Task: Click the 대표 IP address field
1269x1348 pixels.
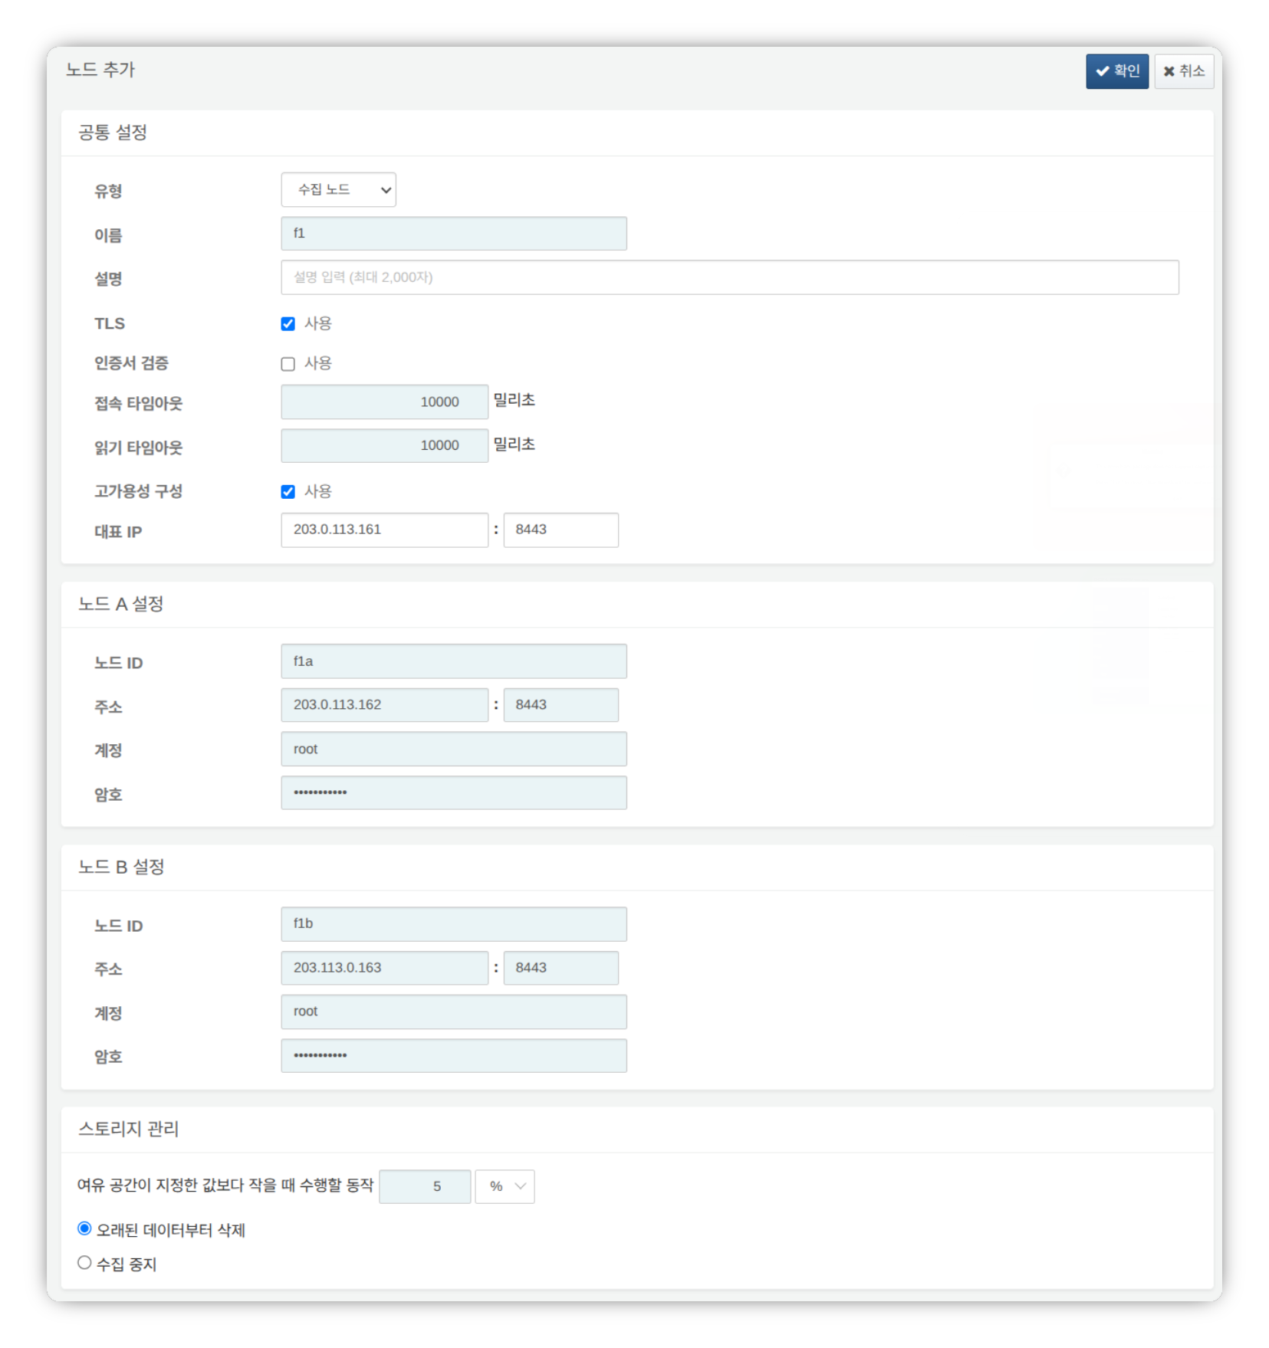Action: [384, 530]
